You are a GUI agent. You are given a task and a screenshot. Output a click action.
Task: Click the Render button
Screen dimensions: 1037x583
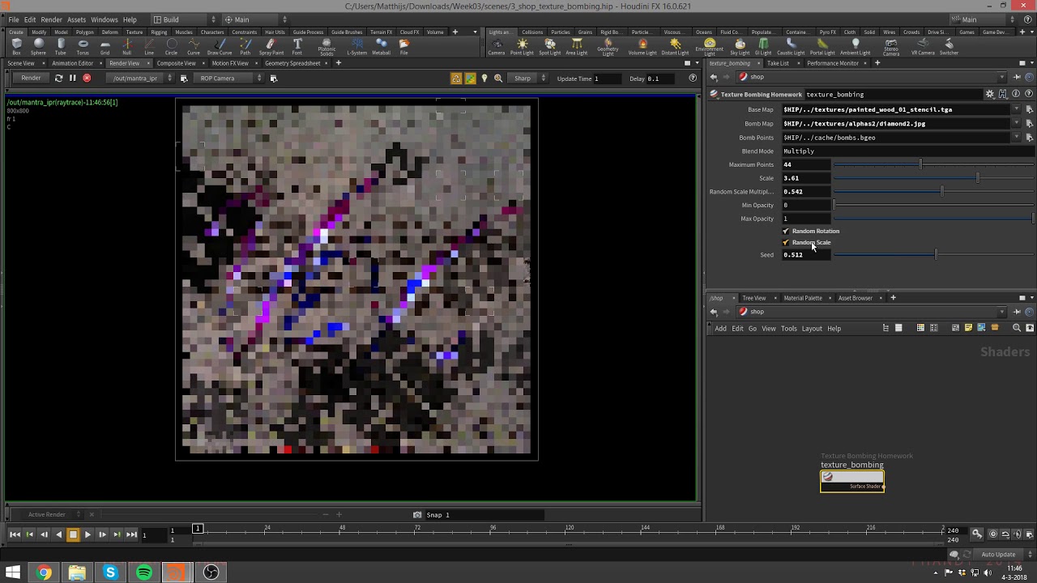31,79
